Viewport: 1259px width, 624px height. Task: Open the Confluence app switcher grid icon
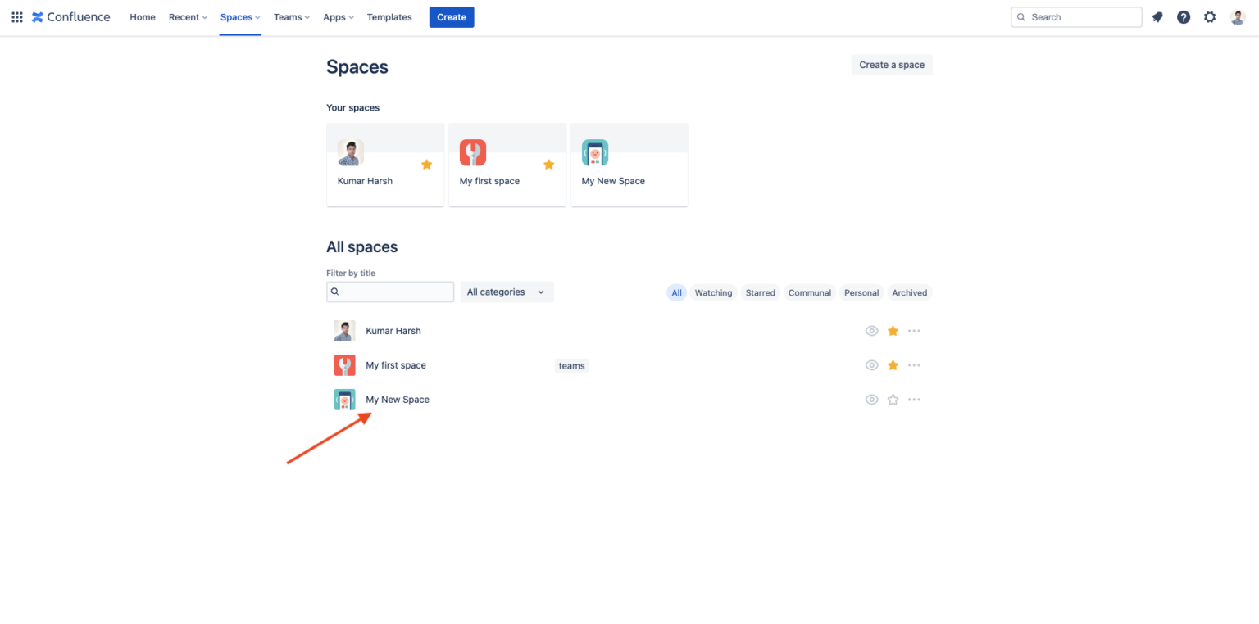click(x=16, y=16)
